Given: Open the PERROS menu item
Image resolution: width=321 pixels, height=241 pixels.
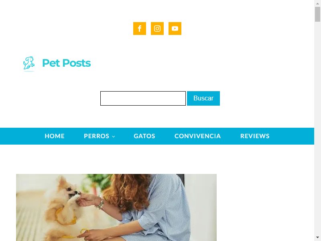Looking at the screenshot, I should click(96, 136).
